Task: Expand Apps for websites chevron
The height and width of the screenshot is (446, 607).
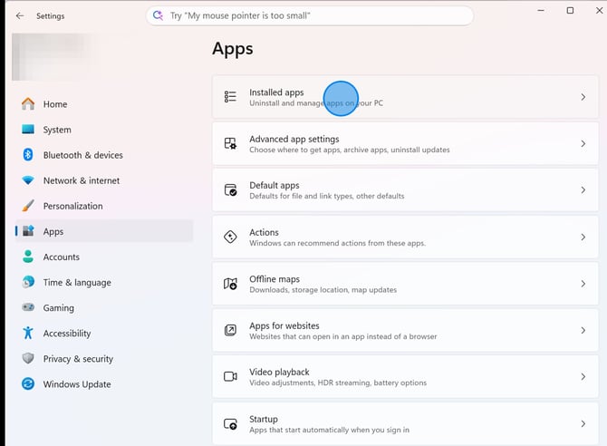Action: pyautogui.click(x=583, y=330)
